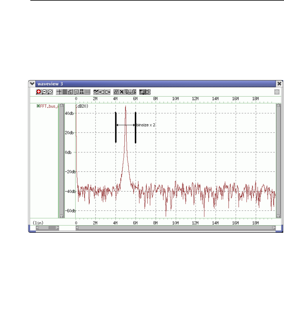Click the left arrow previous icon
The image size is (284, 328).
pos(102,92)
